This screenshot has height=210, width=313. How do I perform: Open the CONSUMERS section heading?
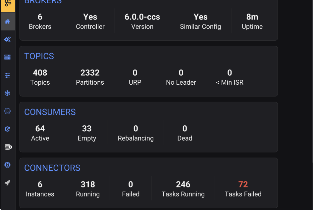point(50,112)
